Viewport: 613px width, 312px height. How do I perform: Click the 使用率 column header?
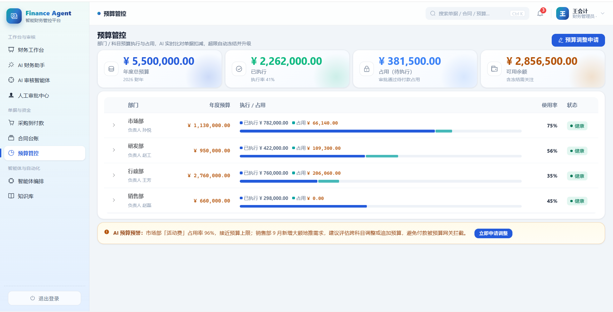(549, 105)
